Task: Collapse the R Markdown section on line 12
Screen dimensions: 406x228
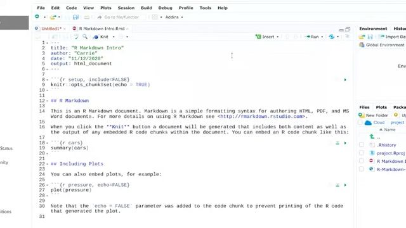Action: click(x=48, y=101)
